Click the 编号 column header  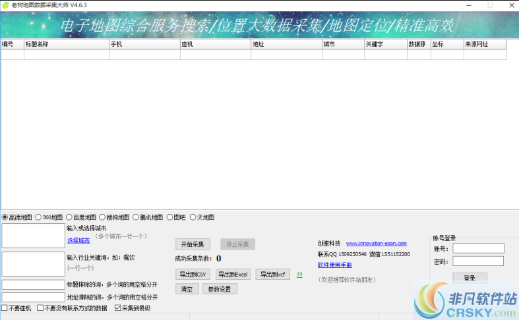[x=13, y=44]
